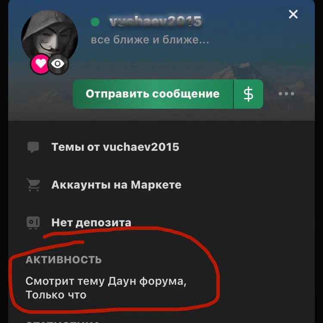Click the Только что timestamp
The image size is (323, 323).
pyautogui.click(x=56, y=295)
